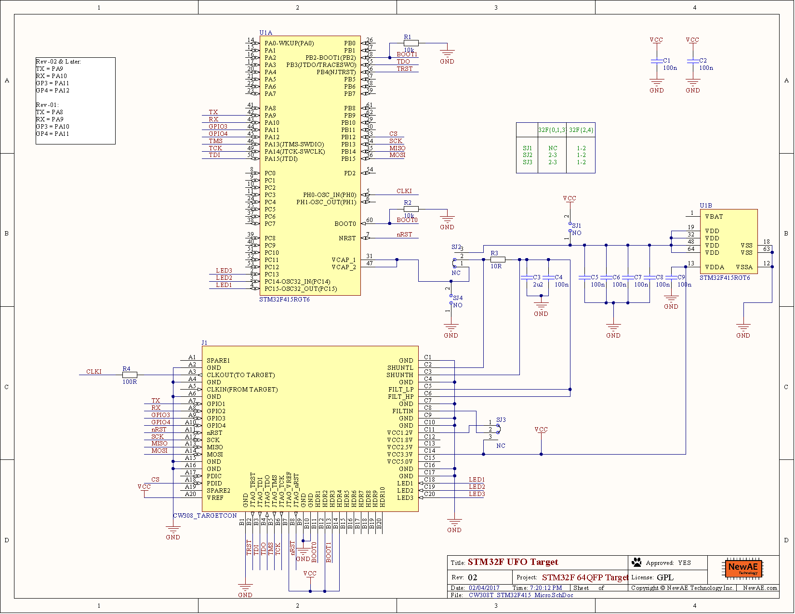Click the VCC1.2V pin label
This screenshot has width=795, height=614.
click(400, 433)
